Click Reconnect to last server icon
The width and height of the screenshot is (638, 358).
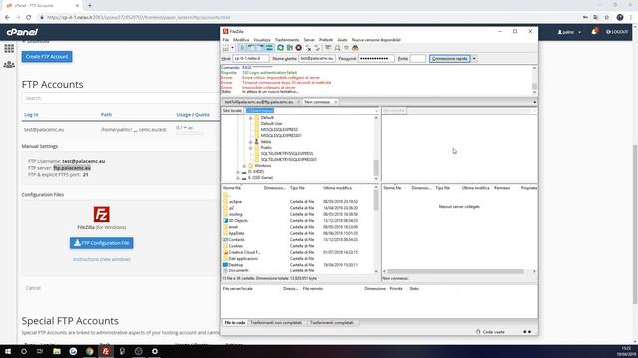pyautogui.click(x=317, y=48)
